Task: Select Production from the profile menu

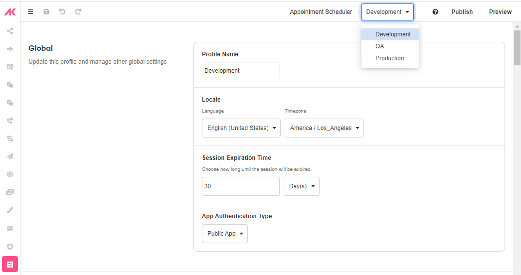Action: click(390, 58)
